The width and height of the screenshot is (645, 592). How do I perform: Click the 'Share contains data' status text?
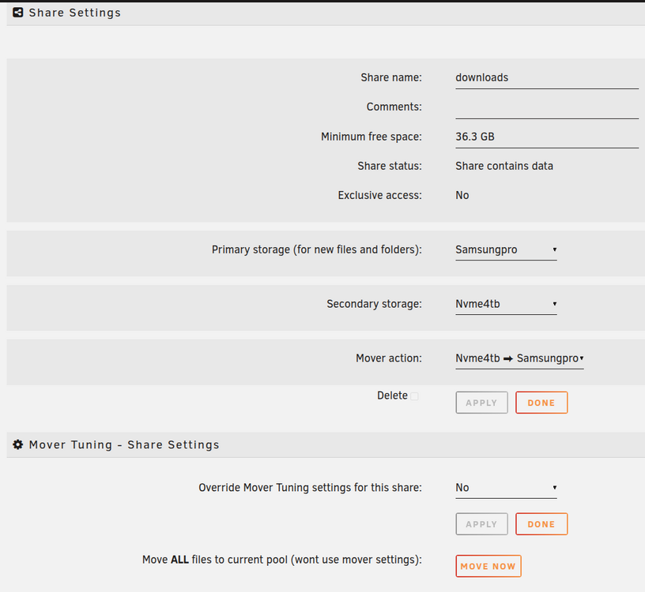[x=504, y=166]
